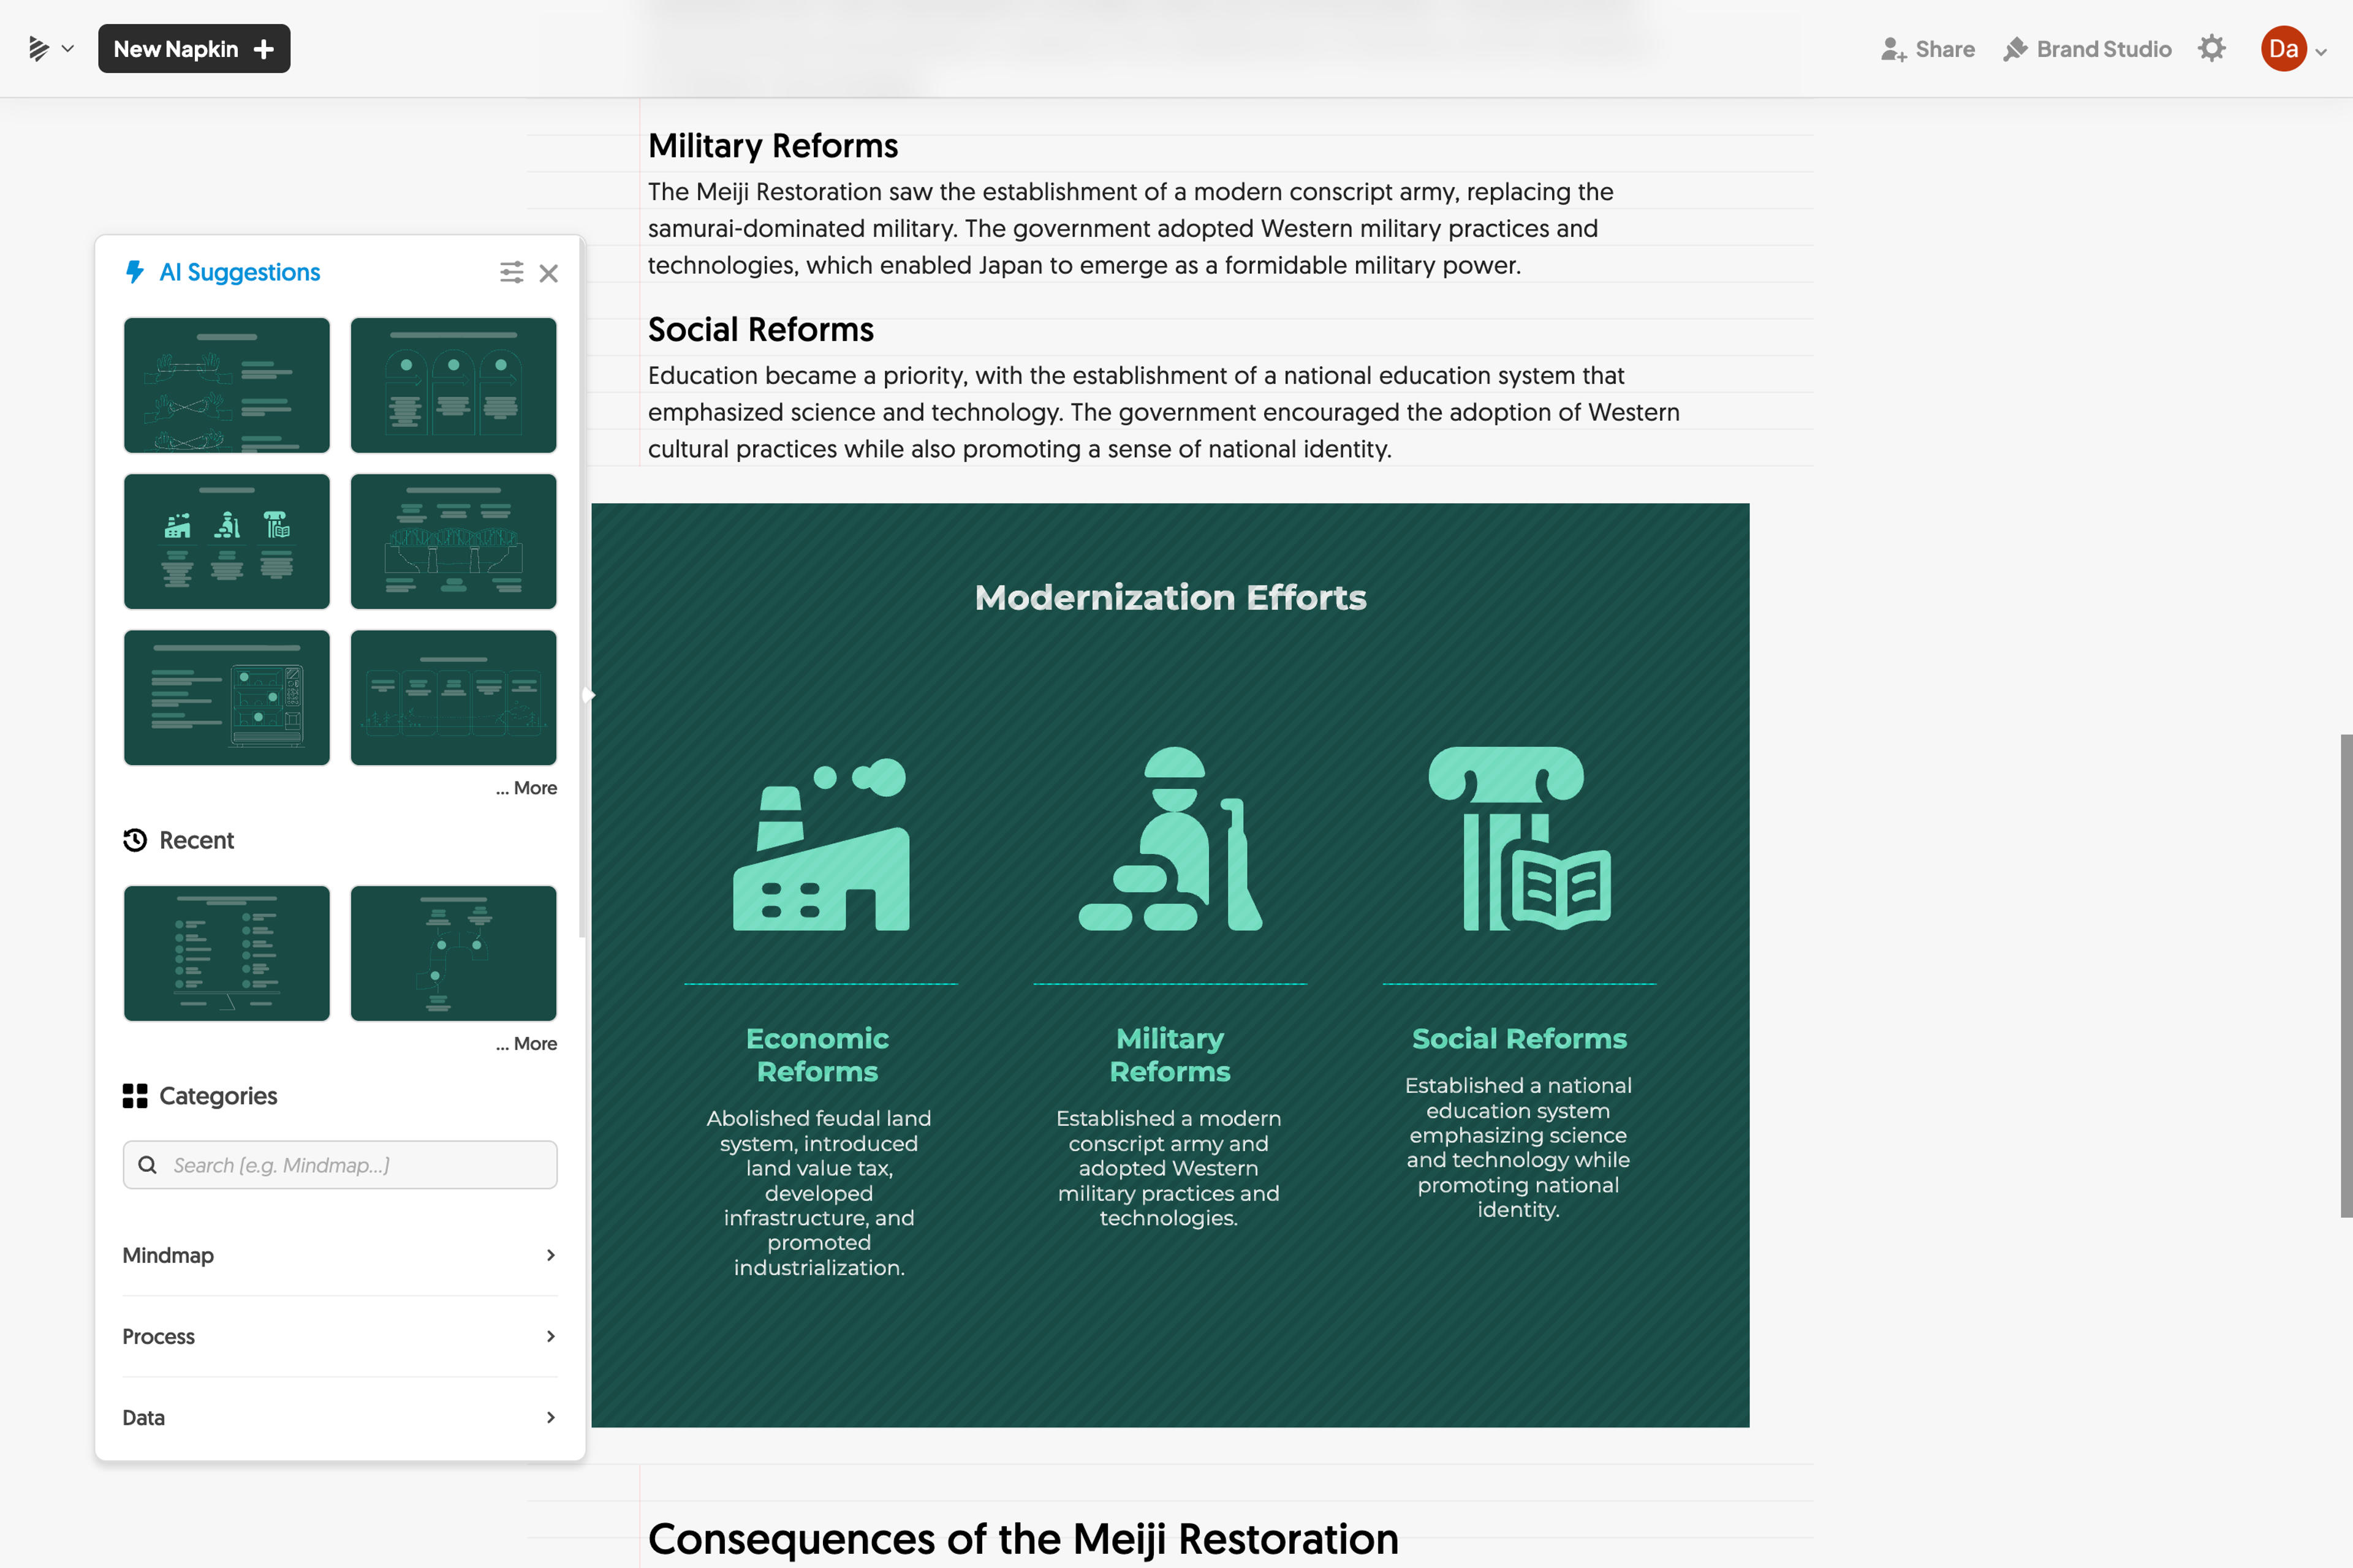Select the two-column list recent thumbnail
Screen dimensions: 2353x1568
227,953
